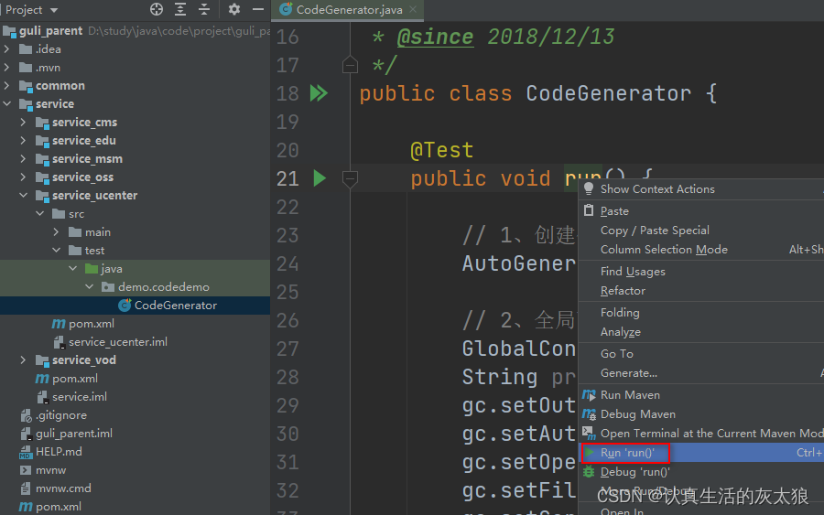This screenshot has width=824, height=515.
Task: Open Project panel settings gear
Action: coord(233,9)
